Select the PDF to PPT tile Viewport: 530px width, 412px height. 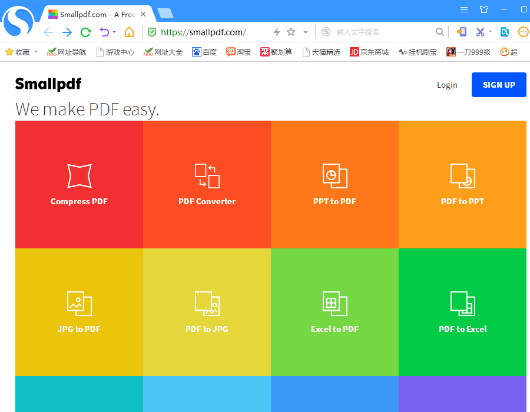462,184
